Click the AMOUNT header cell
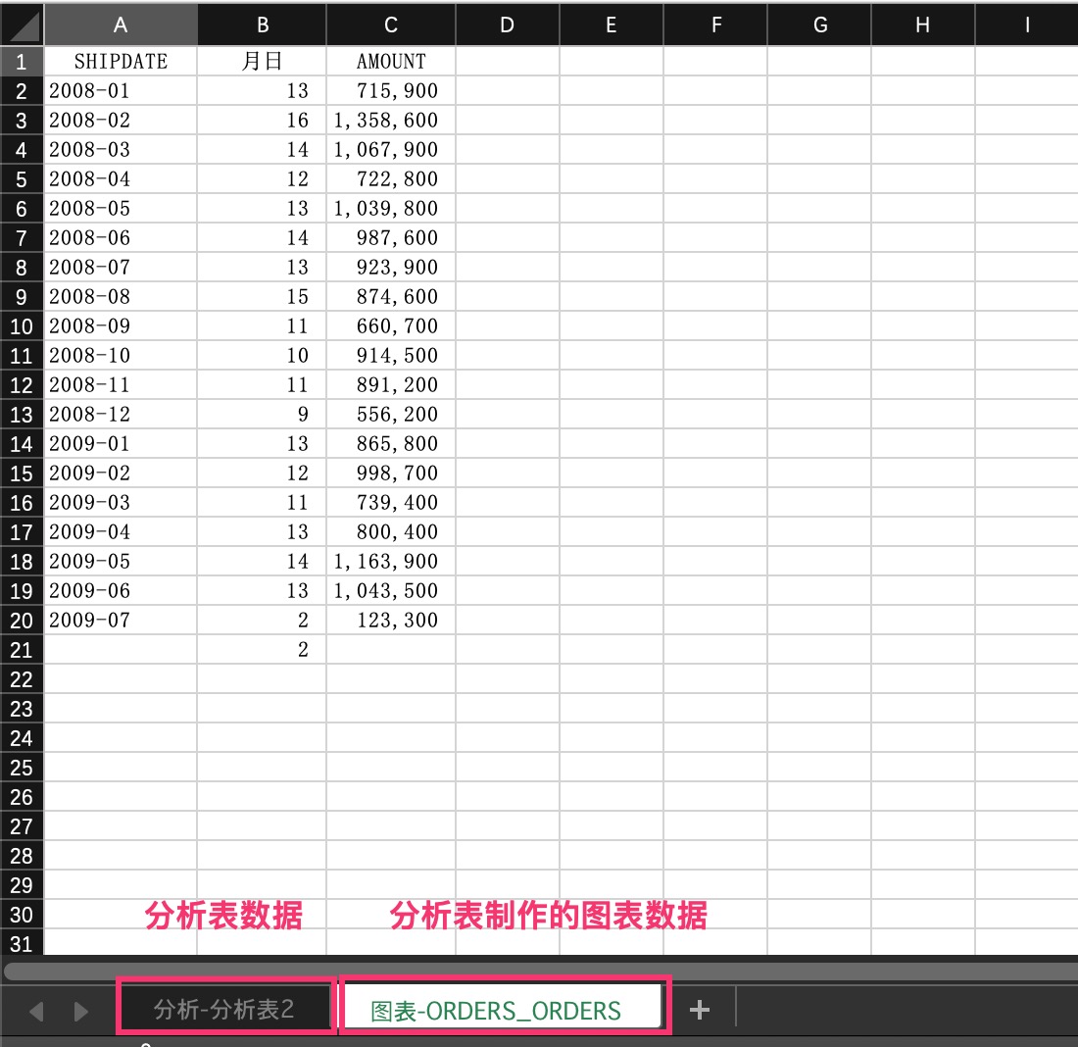The image size is (1078, 1047). 390,61
